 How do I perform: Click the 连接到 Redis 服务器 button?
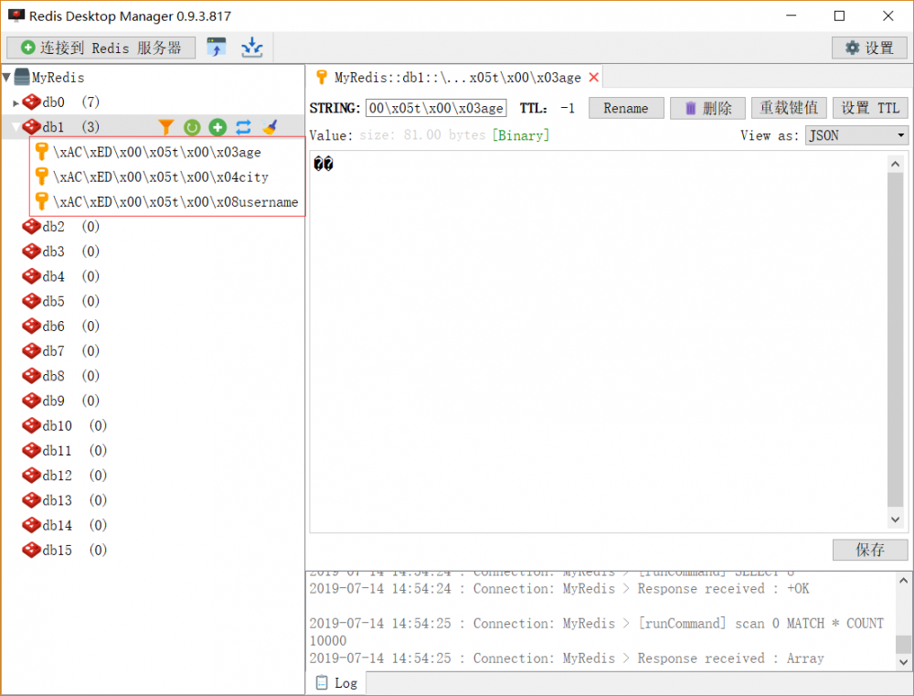(101, 47)
